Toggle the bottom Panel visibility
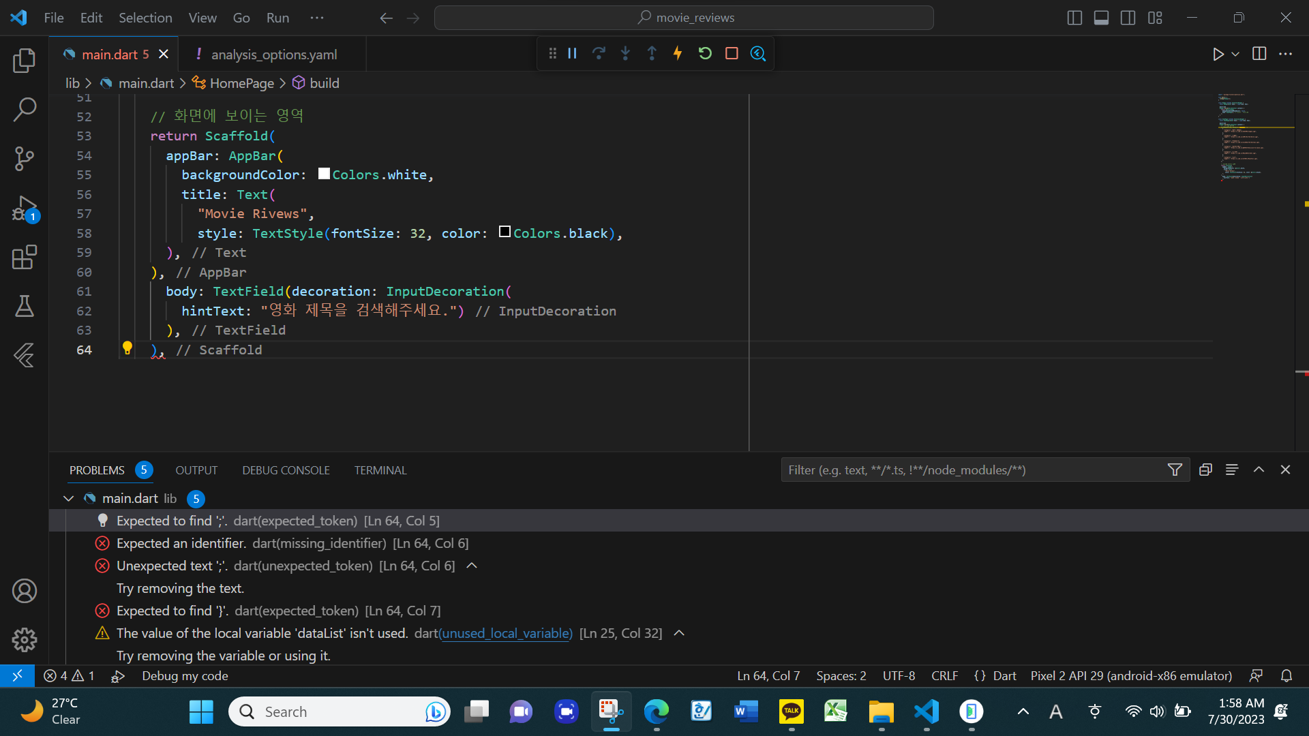 [1101, 18]
